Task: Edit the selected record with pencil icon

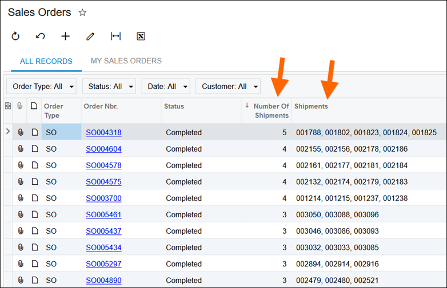Action: [x=90, y=36]
